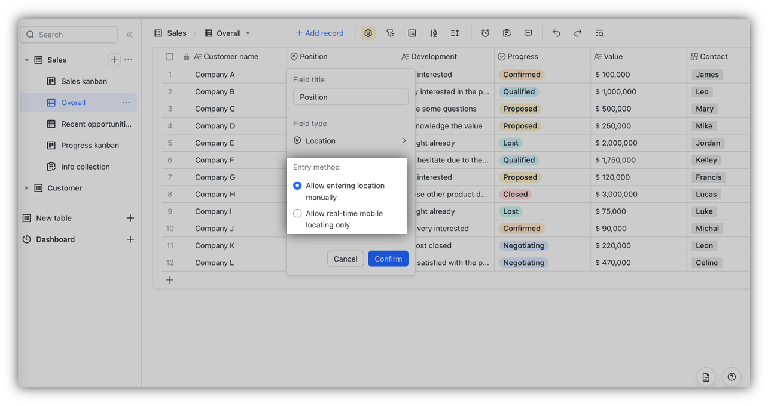Click the Company J cell

[x=215, y=229]
